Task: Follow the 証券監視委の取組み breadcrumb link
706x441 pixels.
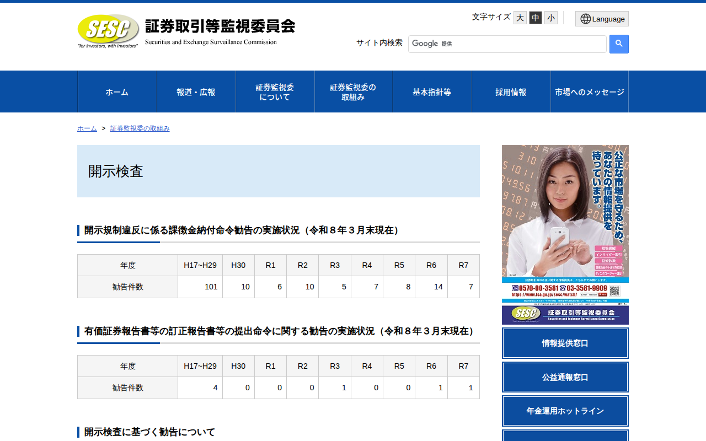Action: click(x=140, y=128)
